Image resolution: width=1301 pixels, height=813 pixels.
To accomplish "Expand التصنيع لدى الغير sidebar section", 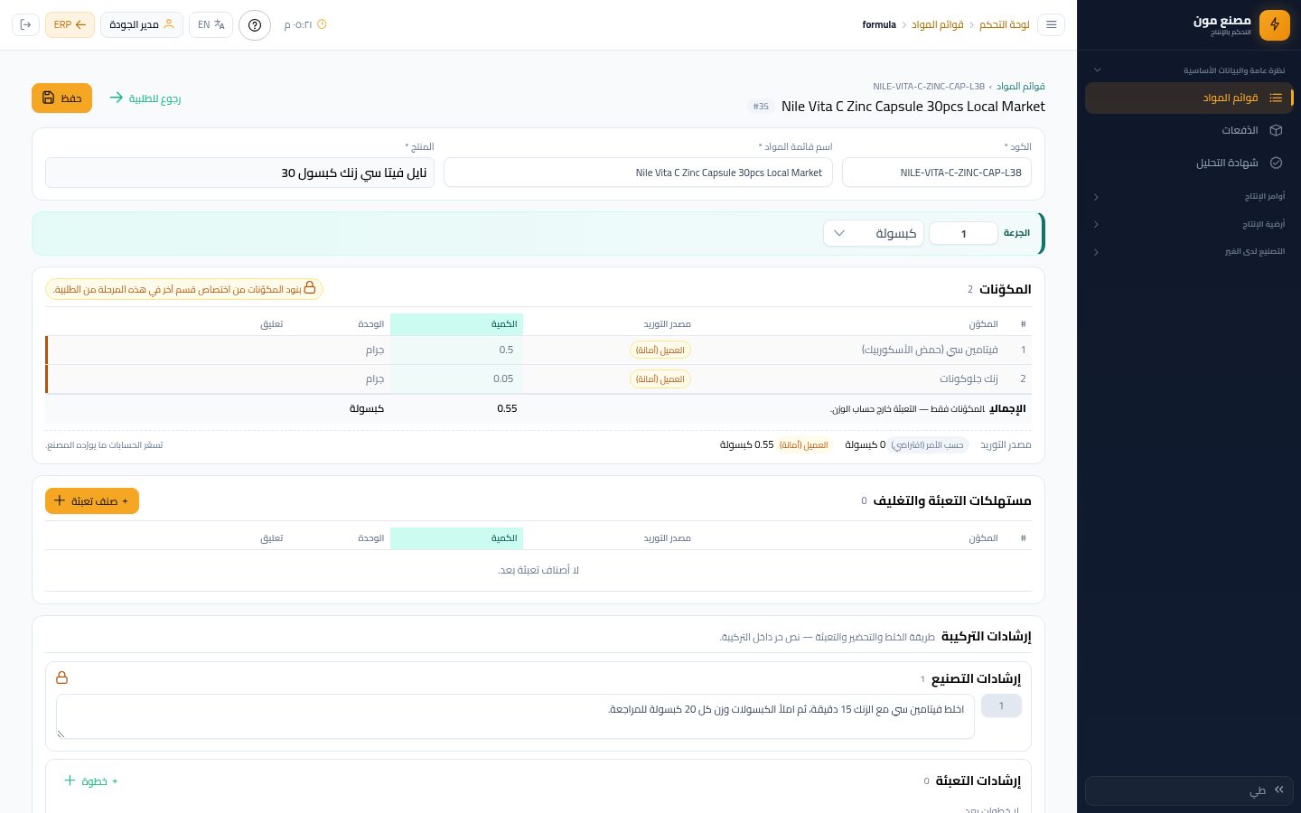I will click(1188, 251).
